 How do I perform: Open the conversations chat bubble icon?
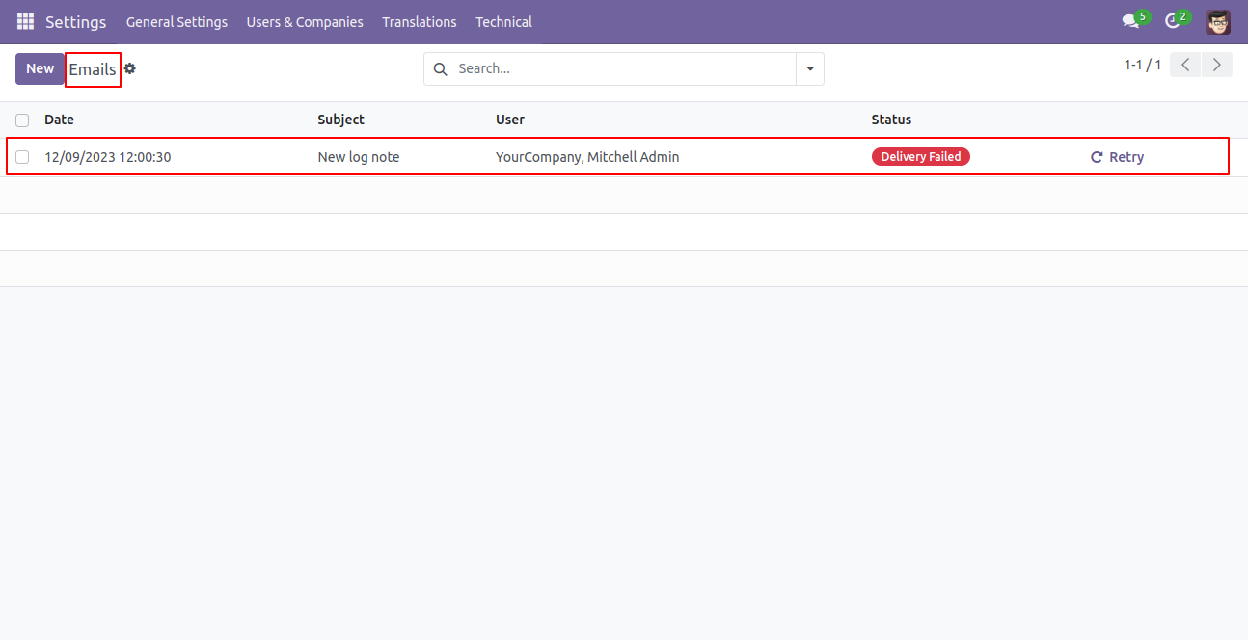[1130, 21]
